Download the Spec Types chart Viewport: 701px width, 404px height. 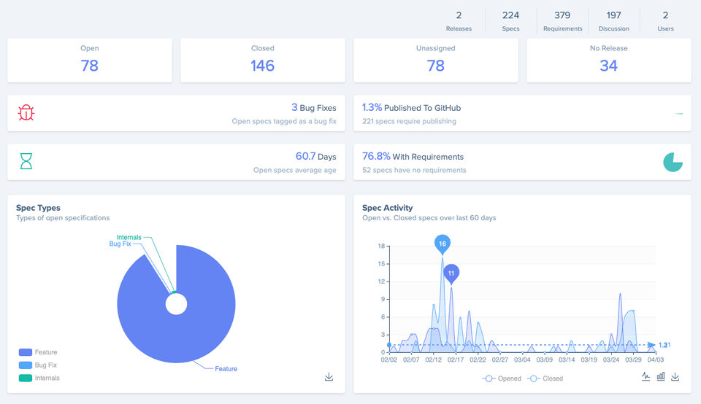(x=329, y=377)
